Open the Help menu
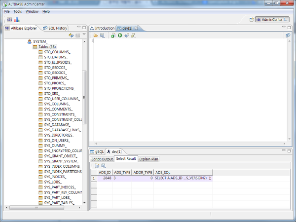 (46, 11)
